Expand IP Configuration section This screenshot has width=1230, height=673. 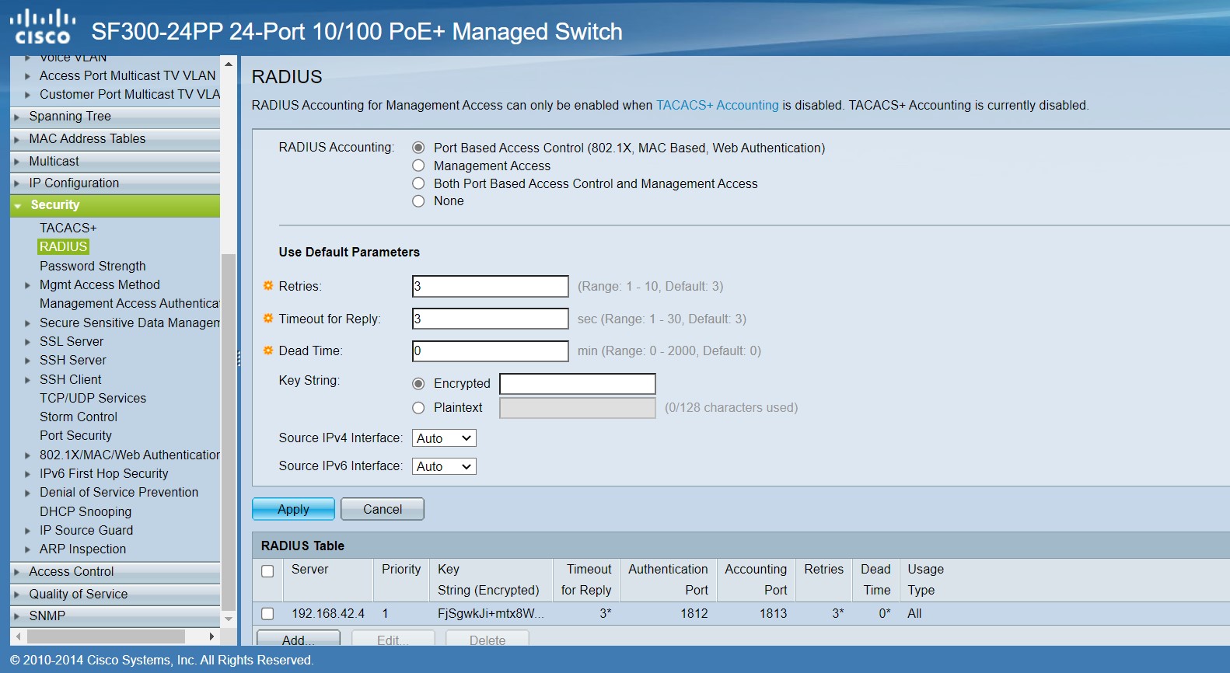(115, 183)
